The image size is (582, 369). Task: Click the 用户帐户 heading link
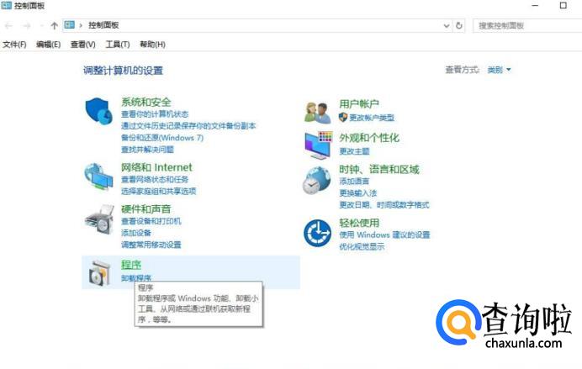tap(359, 104)
